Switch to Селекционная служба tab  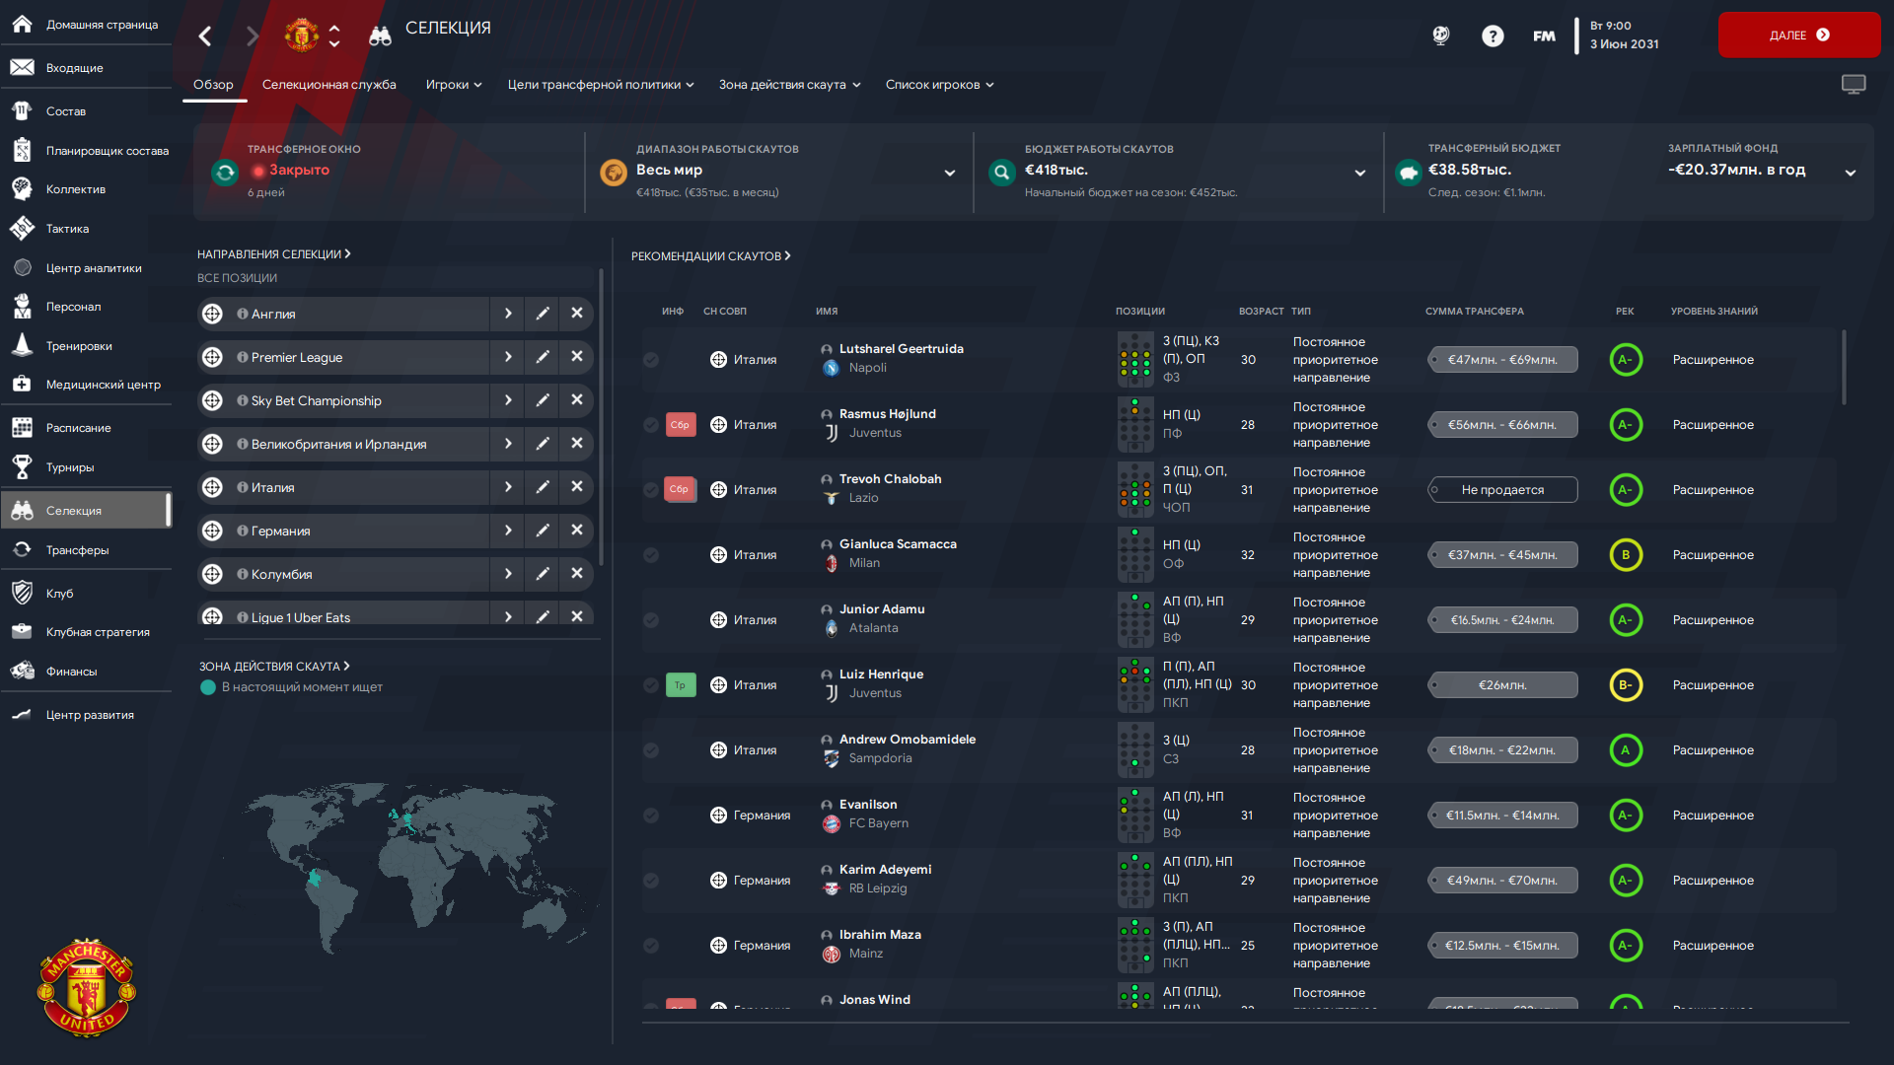329,85
